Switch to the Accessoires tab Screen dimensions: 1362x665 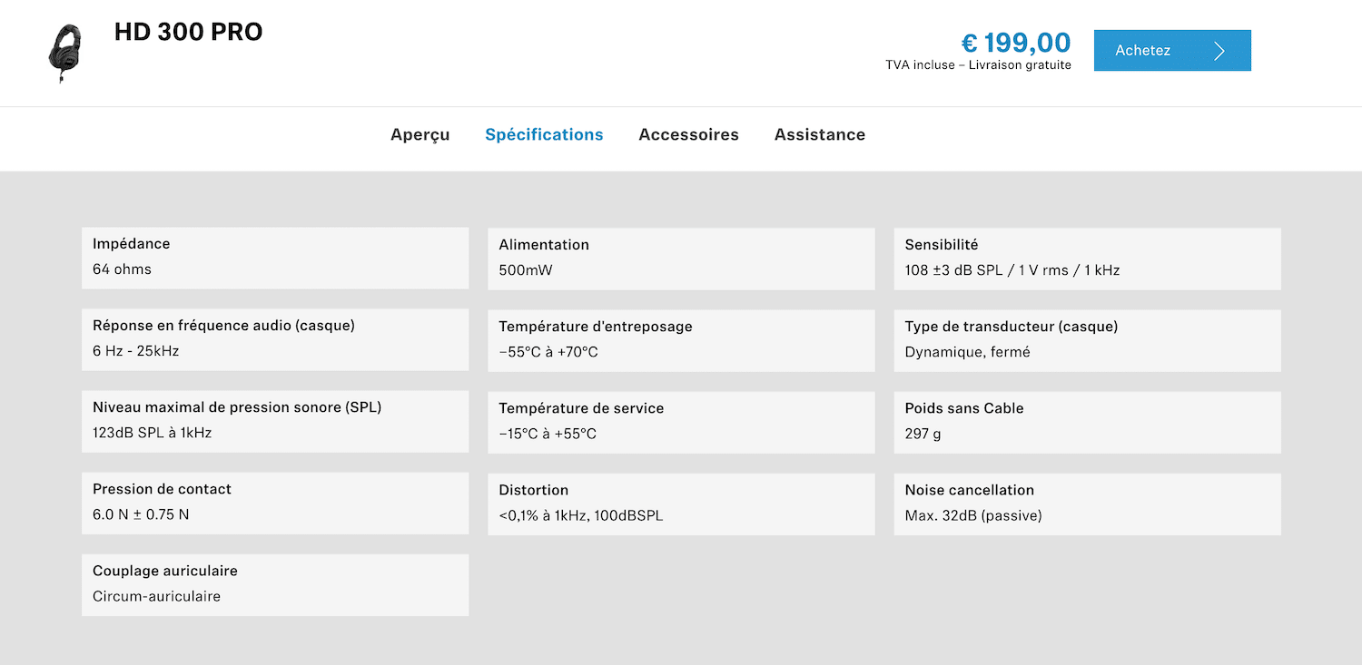(x=688, y=135)
